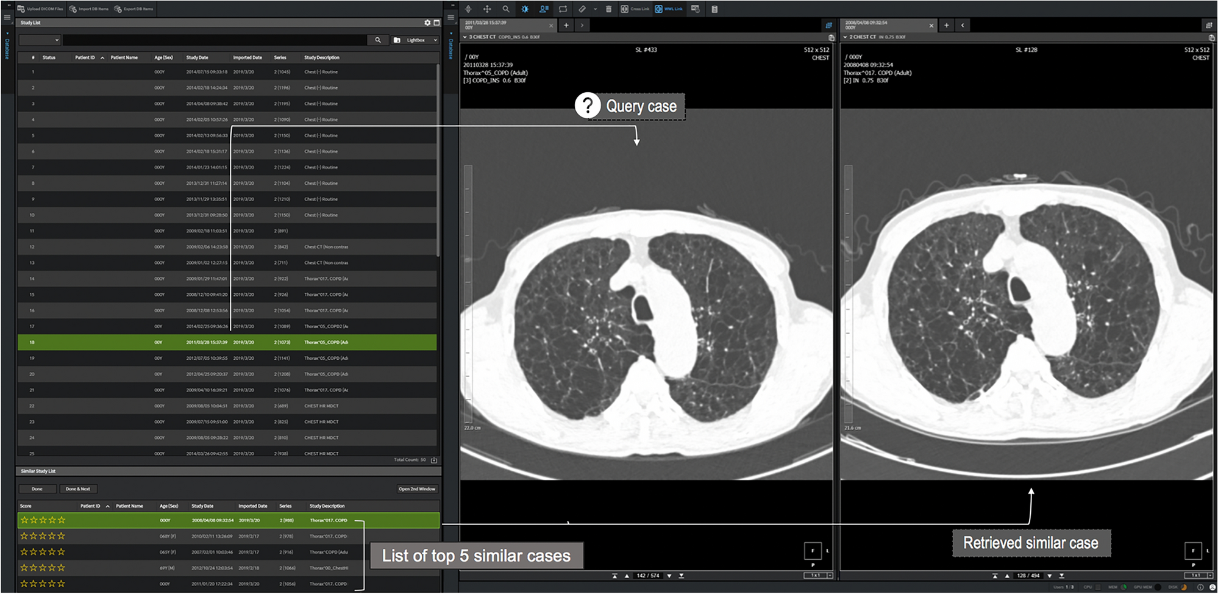Open the search filter combo box
Viewport: 1218px width, 594px height.
point(40,40)
